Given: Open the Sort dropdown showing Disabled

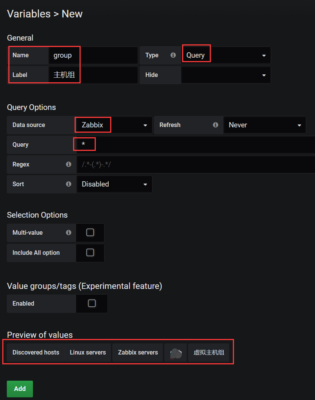Looking at the screenshot, I should pyautogui.click(x=114, y=184).
